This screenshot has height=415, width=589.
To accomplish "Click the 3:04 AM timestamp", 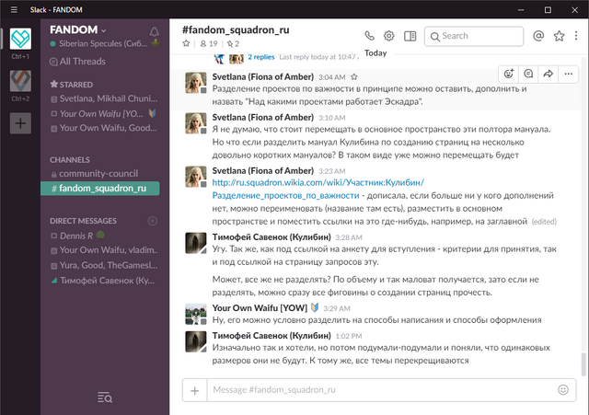I will (331, 77).
